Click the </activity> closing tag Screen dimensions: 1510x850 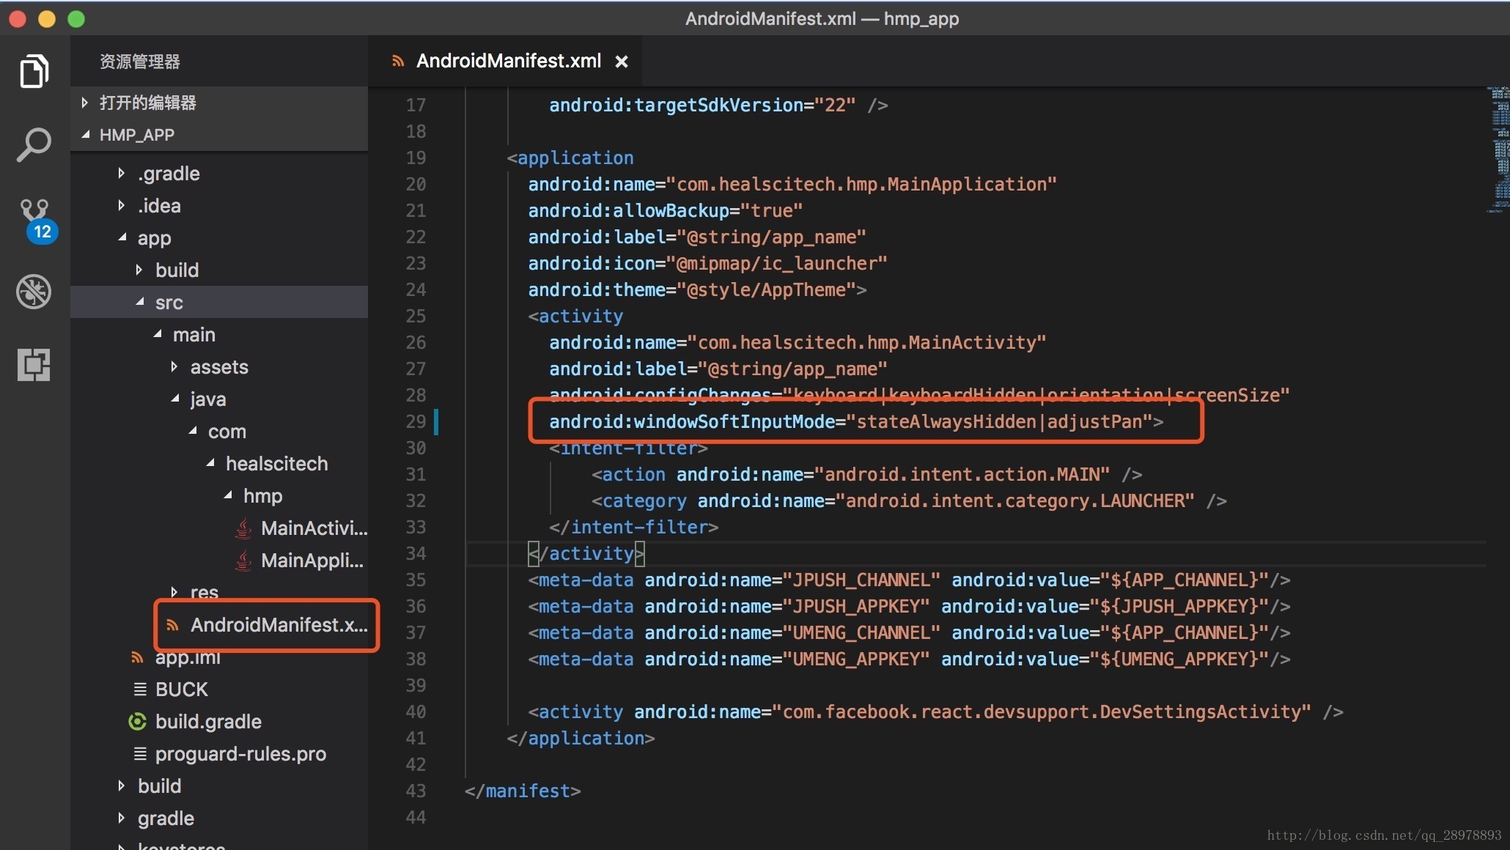point(586,554)
